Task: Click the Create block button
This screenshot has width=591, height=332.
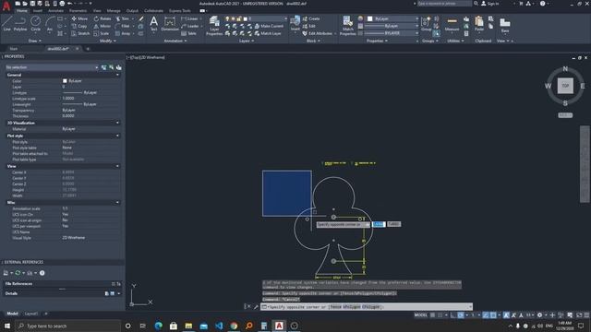Action: 311,18
